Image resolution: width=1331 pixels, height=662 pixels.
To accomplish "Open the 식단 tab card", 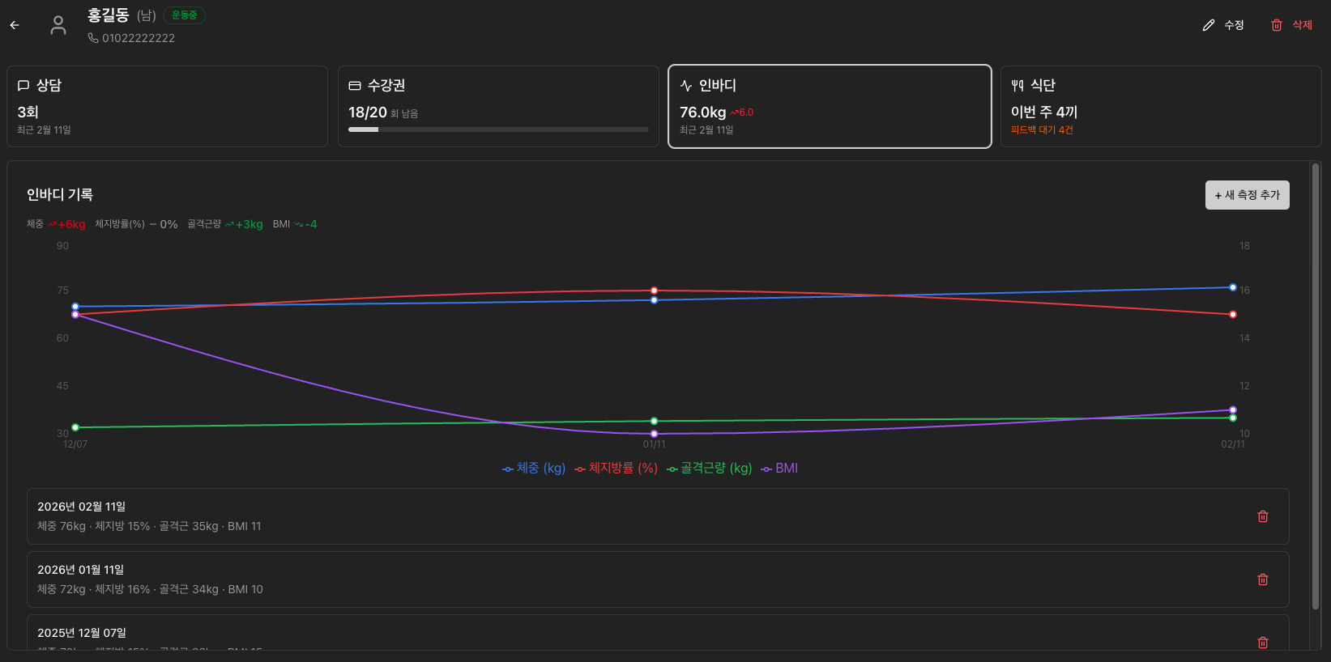I will click(1160, 107).
